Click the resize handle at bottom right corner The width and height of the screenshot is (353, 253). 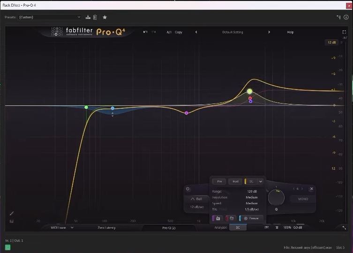point(344,228)
